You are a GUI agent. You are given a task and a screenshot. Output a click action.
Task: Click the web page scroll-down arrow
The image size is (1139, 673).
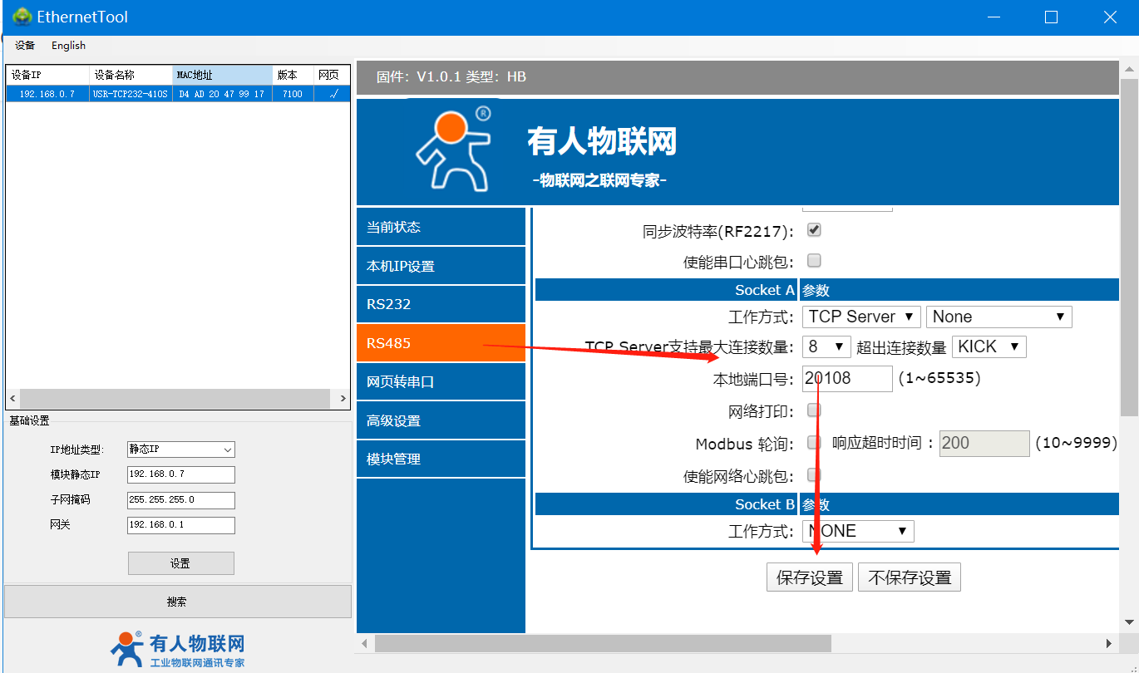[1129, 621]
